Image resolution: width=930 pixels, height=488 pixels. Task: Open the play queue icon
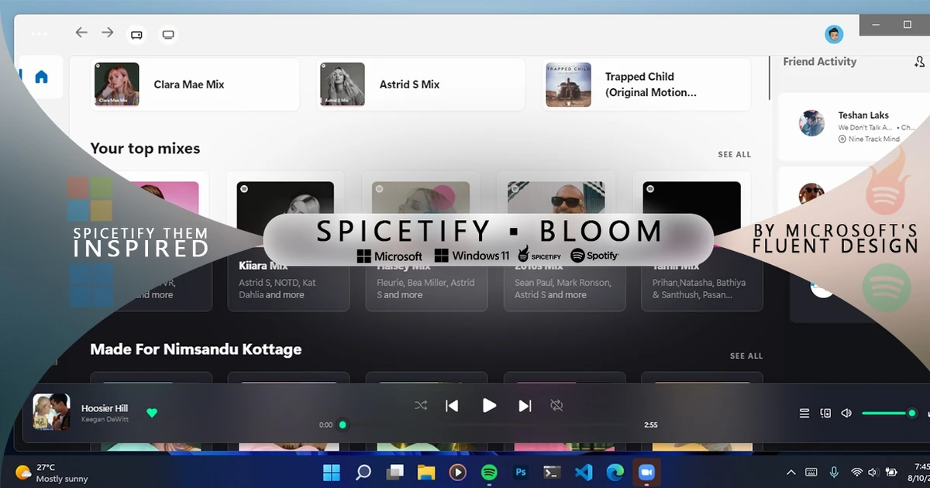pyautogui.click(x=804, y=413)
